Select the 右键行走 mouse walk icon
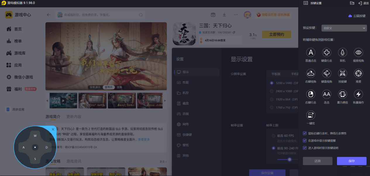The height and width of the screenshot is (176, 370). point(311,94)
